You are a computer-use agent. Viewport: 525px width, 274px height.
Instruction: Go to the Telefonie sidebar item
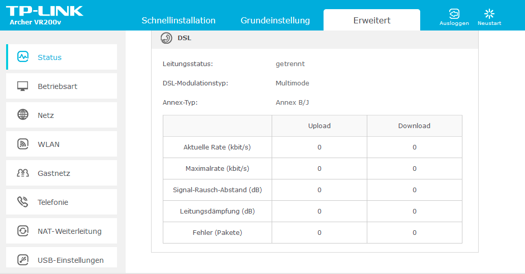click(62, 202)
